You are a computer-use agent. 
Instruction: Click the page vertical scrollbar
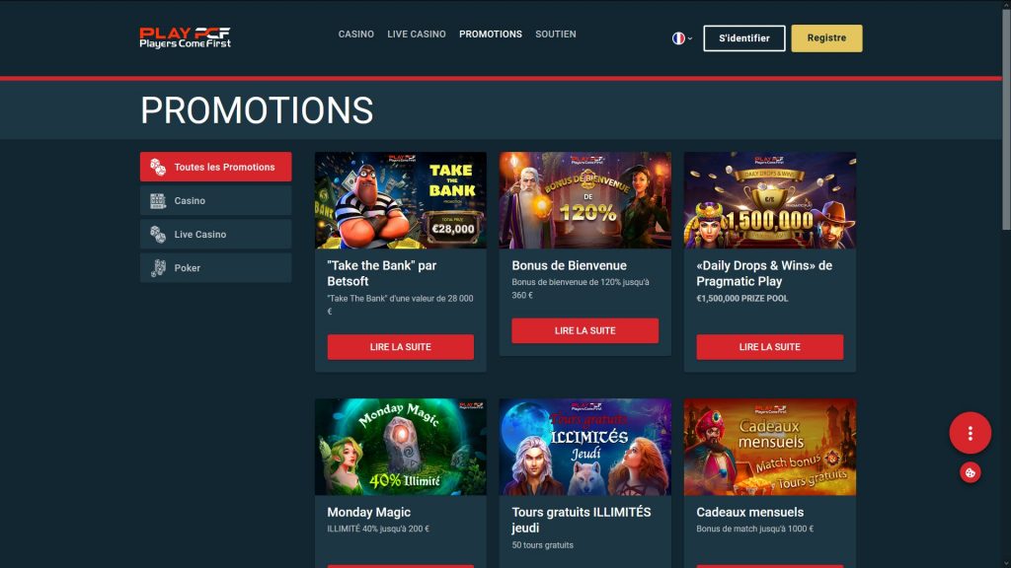point(1006,116)
